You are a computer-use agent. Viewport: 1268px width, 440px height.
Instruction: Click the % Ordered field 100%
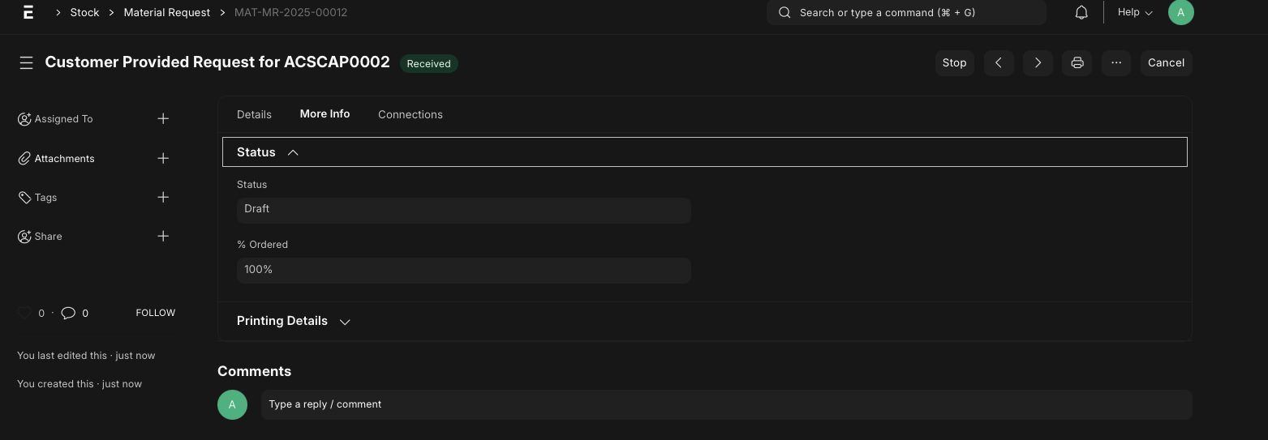(463, 270)
